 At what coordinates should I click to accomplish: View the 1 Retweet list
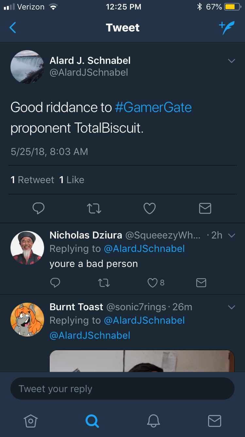[32, 180]
